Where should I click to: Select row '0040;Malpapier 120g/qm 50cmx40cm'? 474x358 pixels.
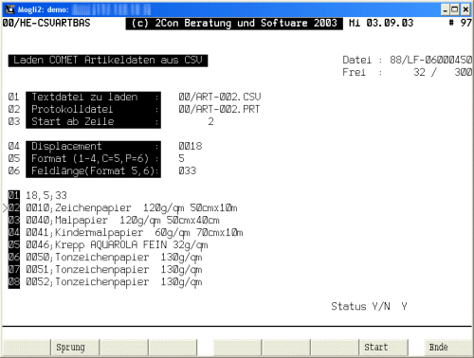pos(122,221)
